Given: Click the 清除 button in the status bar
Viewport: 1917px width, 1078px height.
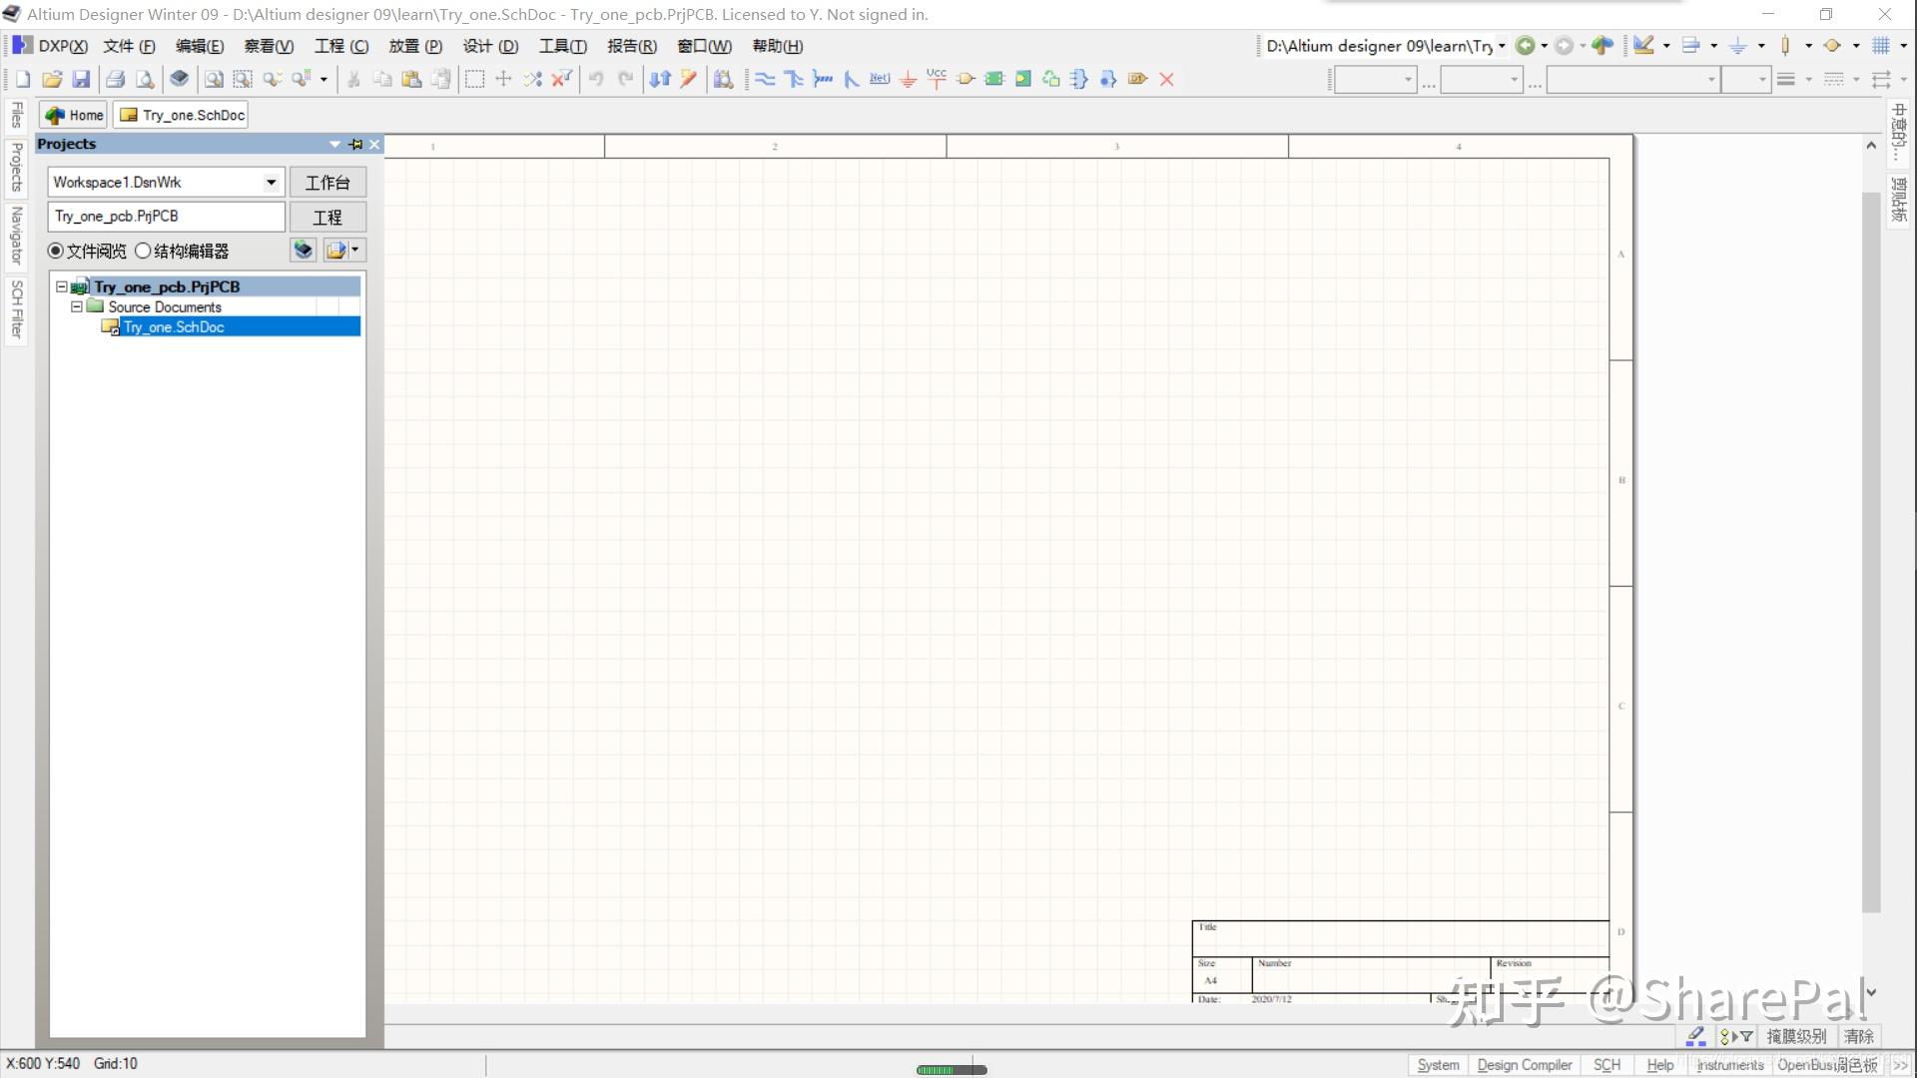Looking at the screenshot, I should (x=1857, y=1036).
